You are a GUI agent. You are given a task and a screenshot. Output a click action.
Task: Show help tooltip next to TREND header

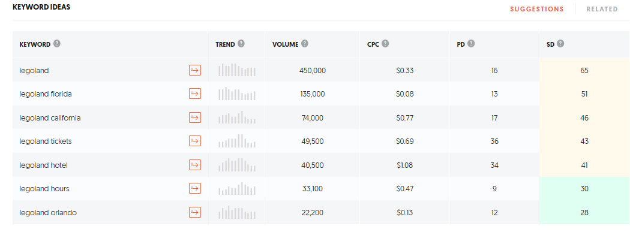coord(241,44)
